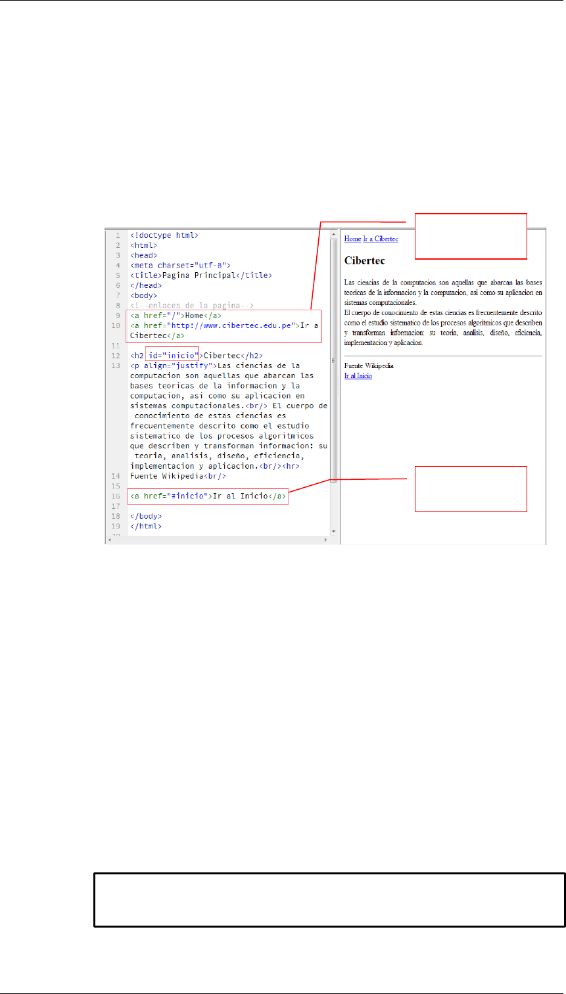Screen dimensions: 566x994
Task: Click the 'Fuente Wikipedia<br/>' code line
Action: point(178,476)
